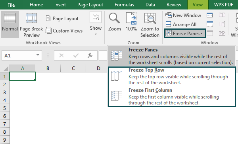
Task: Click cell A1
Action: click(x=23, y=76)
